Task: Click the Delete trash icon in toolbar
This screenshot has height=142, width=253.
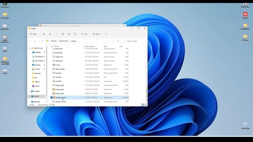Action: 75,34
